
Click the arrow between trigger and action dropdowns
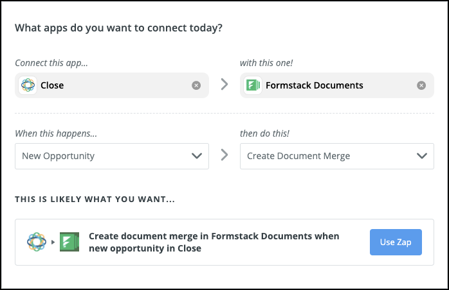tap(225, 156)
